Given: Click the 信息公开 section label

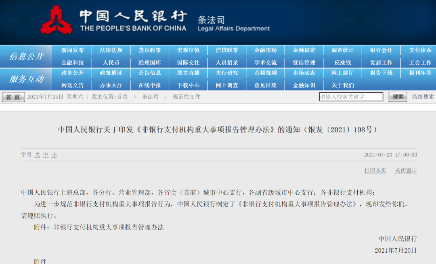Looking at the screenshot, I should (26, 56).
